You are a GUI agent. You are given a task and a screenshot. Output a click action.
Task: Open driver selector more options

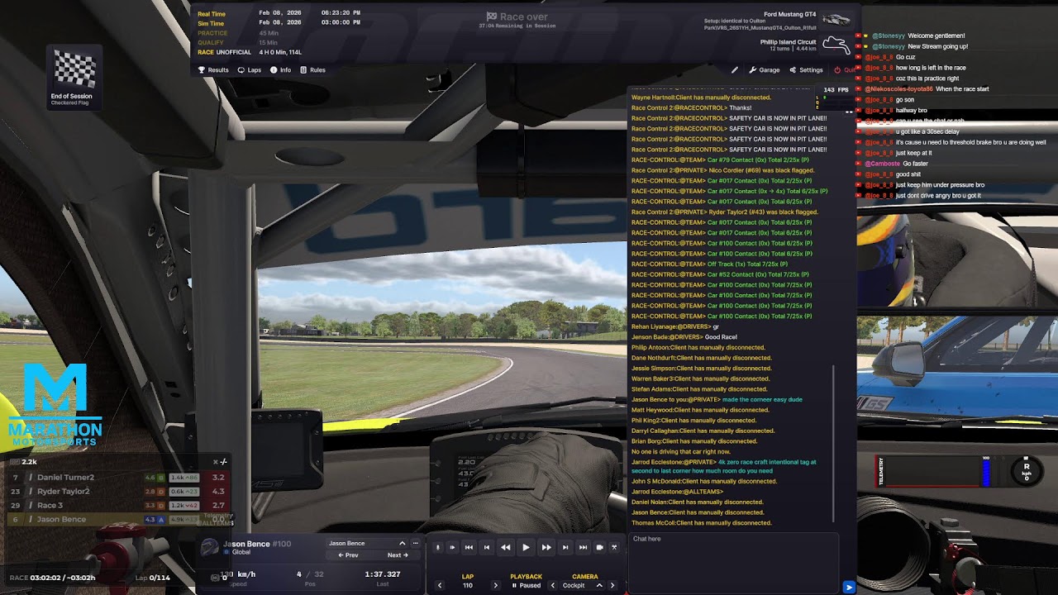414,543
